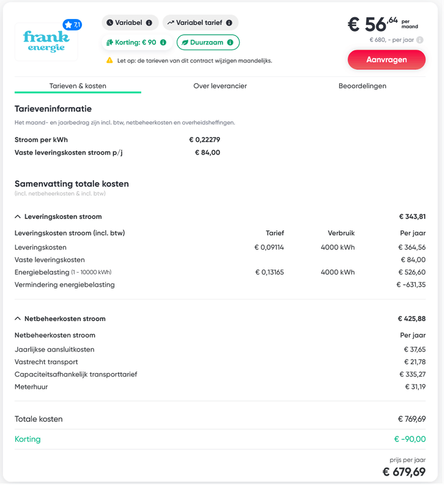Switch to the Over leverancier tab

(x=220, y=86)
